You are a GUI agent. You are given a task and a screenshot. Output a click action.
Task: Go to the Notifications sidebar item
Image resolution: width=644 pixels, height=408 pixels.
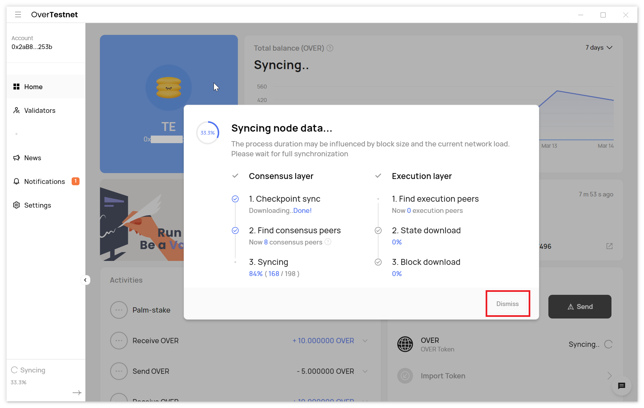click(x=44, y=182)
